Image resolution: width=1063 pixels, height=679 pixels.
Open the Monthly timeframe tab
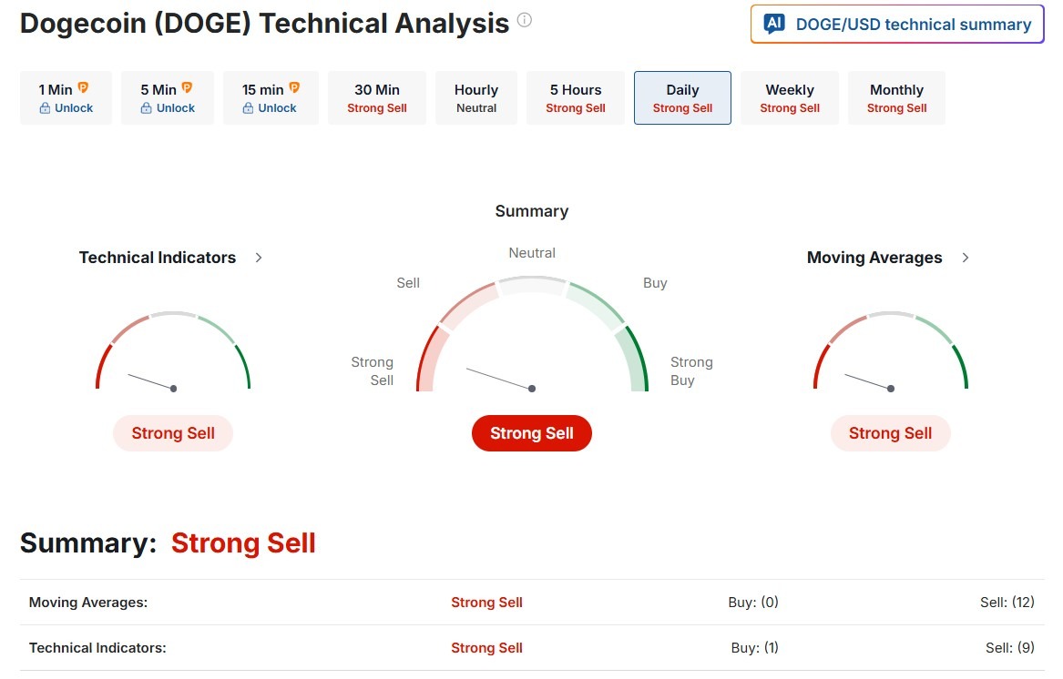(896, 97)
